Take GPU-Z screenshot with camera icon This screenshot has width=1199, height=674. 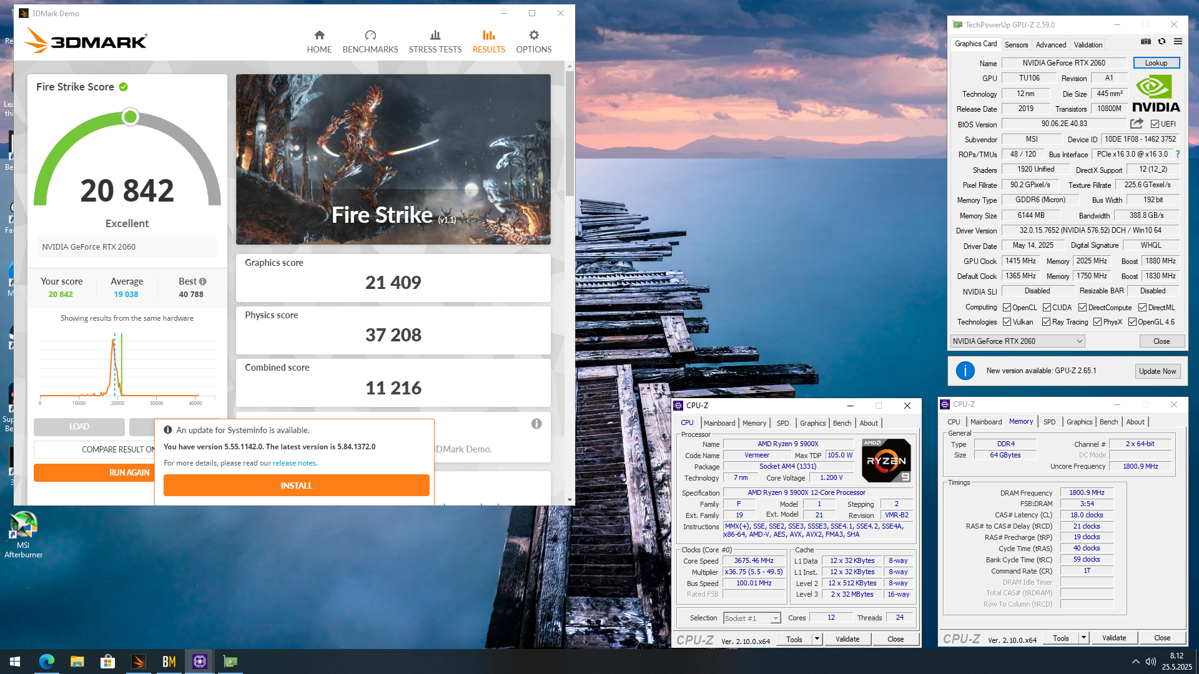point(1146,42)
